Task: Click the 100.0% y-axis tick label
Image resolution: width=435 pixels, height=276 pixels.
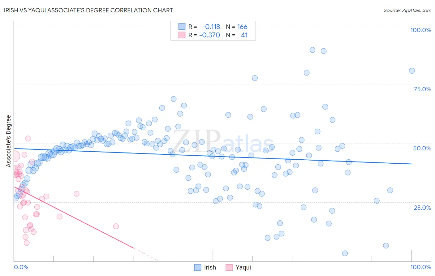Action: tap(420, 30)
